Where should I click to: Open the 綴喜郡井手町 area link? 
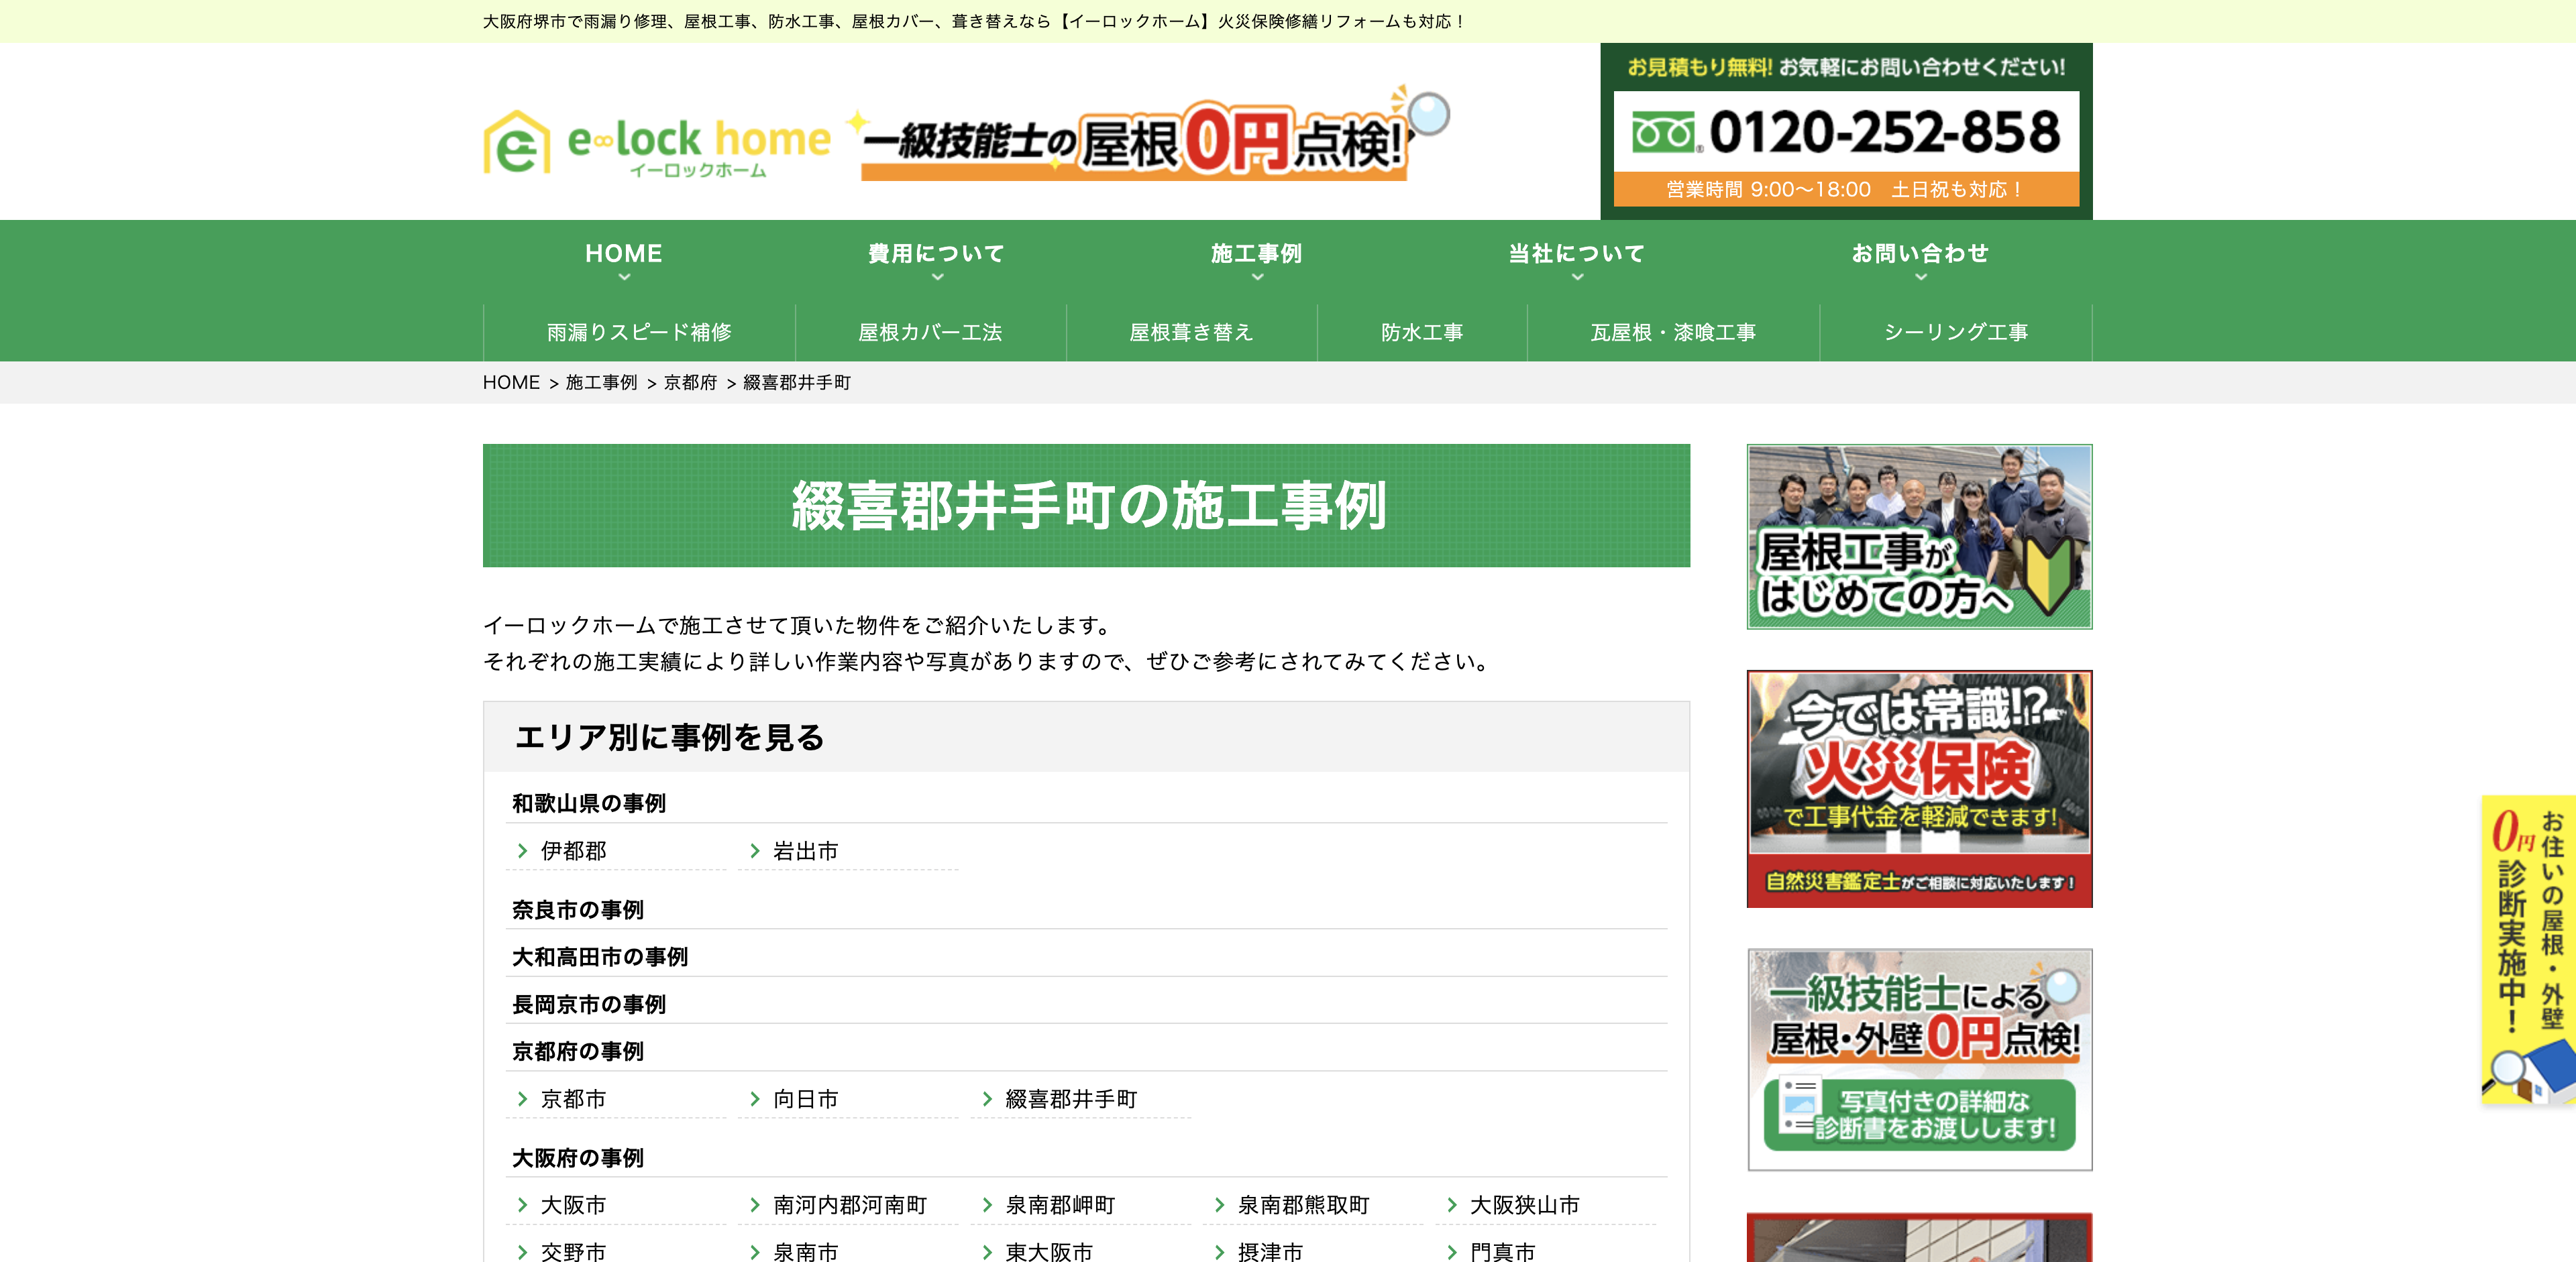[1071, 1099]
